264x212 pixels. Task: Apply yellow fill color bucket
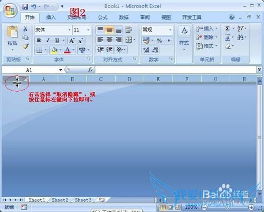pos(54,51)
